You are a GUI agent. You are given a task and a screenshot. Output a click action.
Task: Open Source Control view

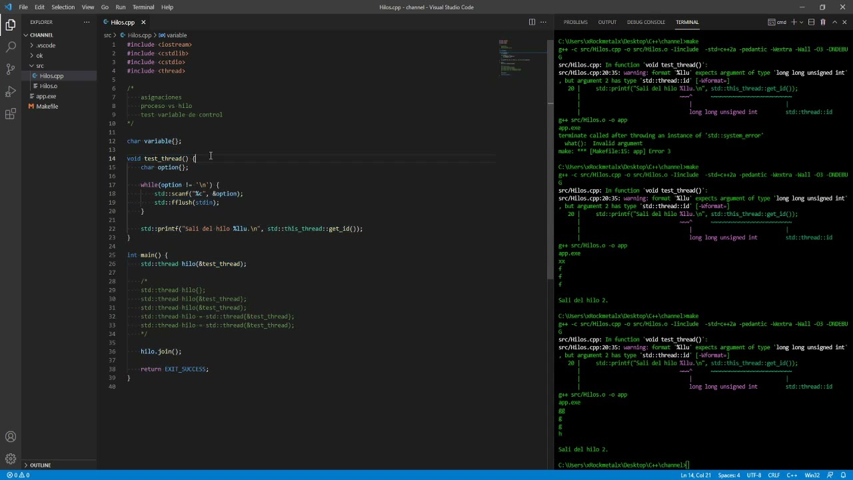pyautogui.click(x=11, y=69)
